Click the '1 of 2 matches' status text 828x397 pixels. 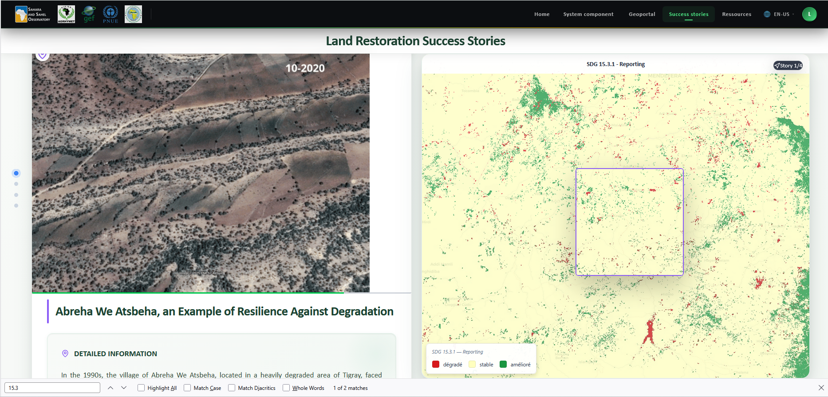351,388
